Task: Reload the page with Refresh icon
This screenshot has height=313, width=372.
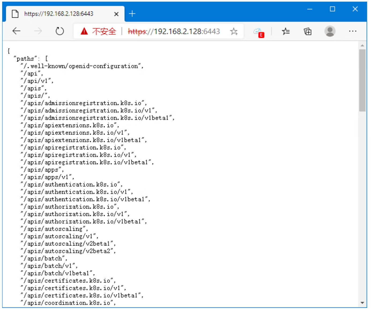Action: coord(59,31)
